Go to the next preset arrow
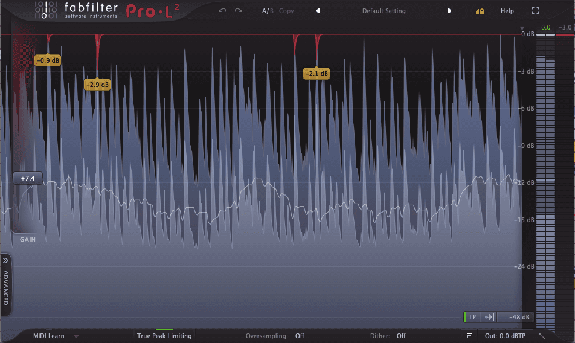The width and height of the screenshot is (575, 343). [x=449, y=11]
